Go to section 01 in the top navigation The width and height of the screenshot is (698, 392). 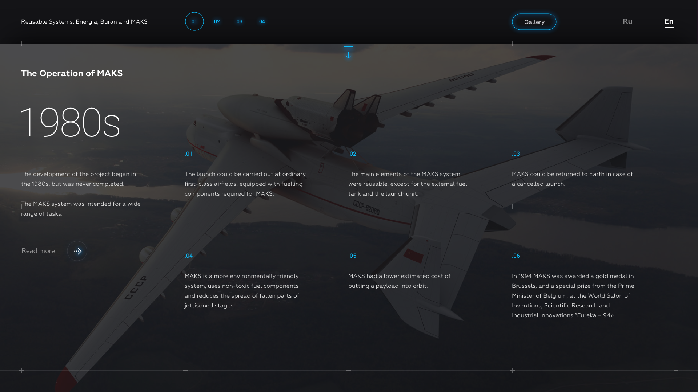tap(194, 21)
